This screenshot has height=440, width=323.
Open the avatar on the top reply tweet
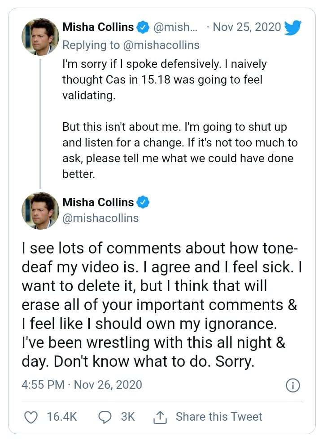coord(40,37)
